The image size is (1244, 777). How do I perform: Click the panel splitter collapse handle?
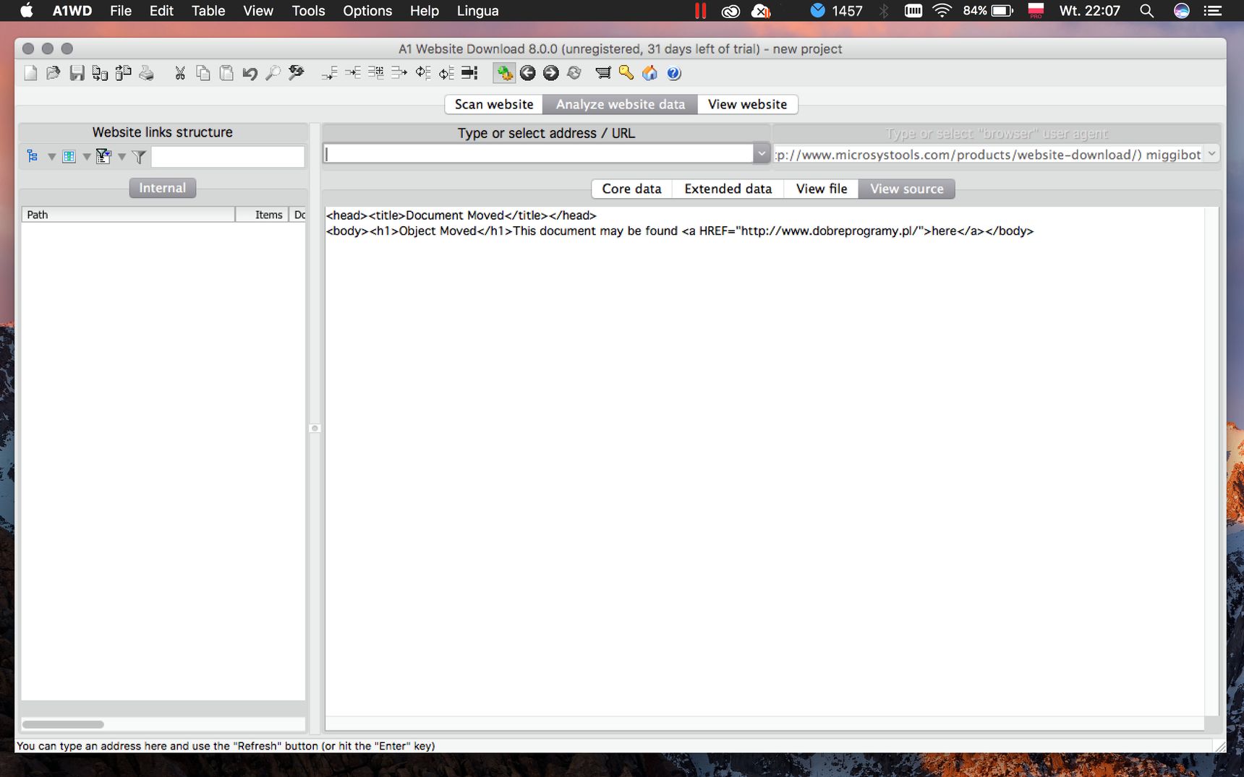(x=315, y=428)
